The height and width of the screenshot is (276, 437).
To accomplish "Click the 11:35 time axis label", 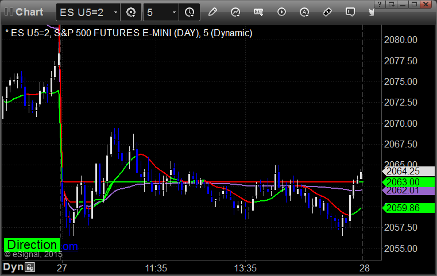I will (156, 268).
